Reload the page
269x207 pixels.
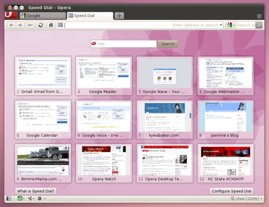41,25
